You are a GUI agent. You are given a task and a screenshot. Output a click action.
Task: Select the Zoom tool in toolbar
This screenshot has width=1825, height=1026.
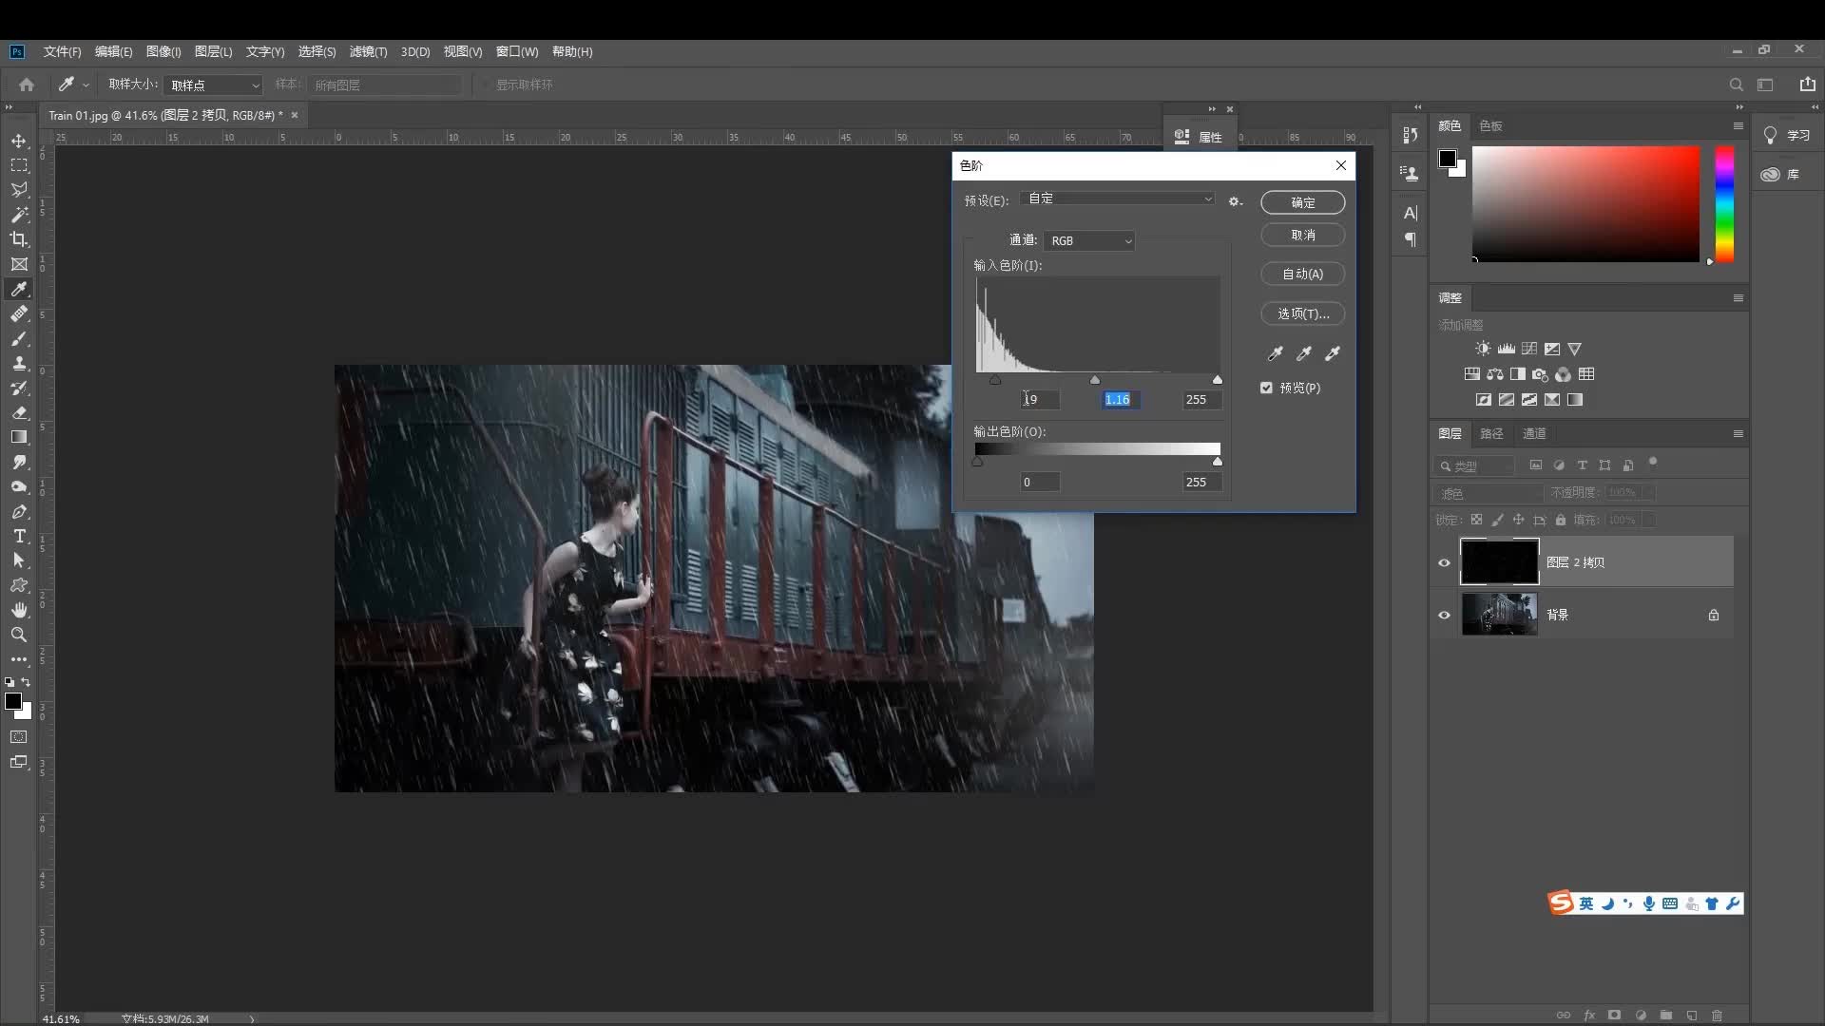tap(19, 635)
